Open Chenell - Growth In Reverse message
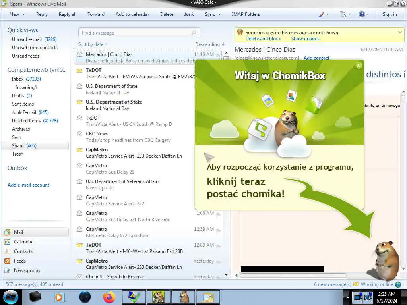This screenshot has height=305, width=407. 148,276
